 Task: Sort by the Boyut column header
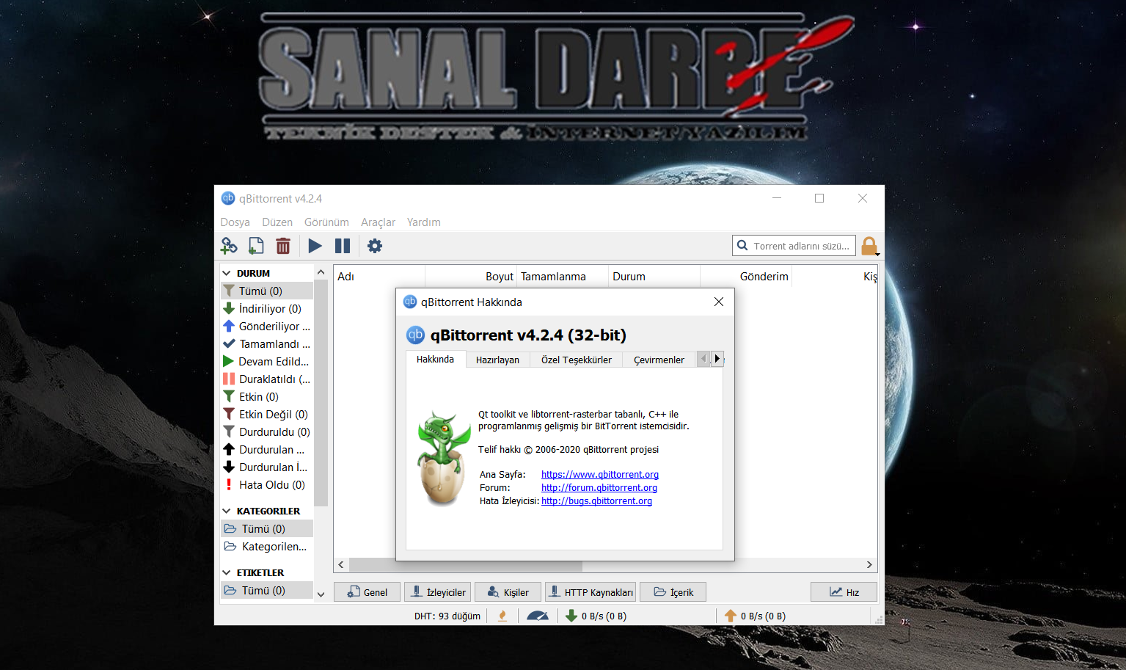click(x=471, y=277)
